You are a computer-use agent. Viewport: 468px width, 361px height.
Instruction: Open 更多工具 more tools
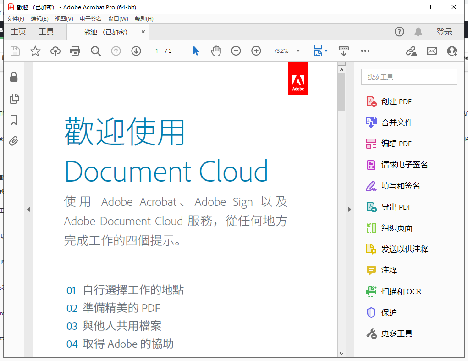pos(389,333)
